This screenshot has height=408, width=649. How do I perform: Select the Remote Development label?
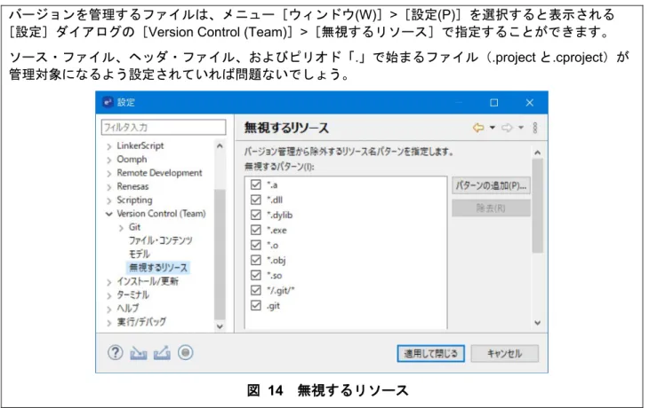pyautogui.click(x=159, y=173)
